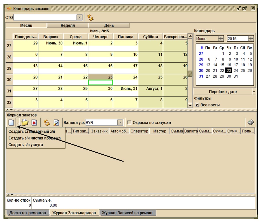Click the Полн... column header
Image resolution: width=262 pixels, height=223 pixels.
tap(248, 131)
